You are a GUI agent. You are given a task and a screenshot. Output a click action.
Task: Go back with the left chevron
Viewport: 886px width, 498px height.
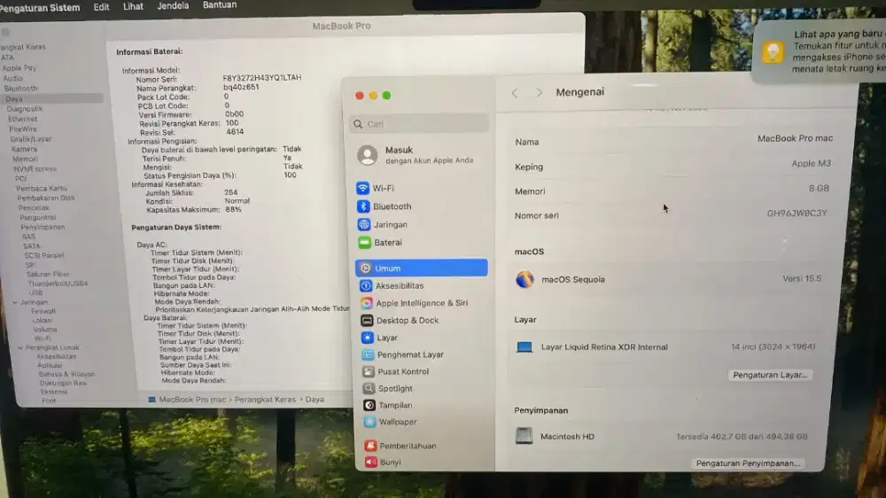click(x=515, y=93)
